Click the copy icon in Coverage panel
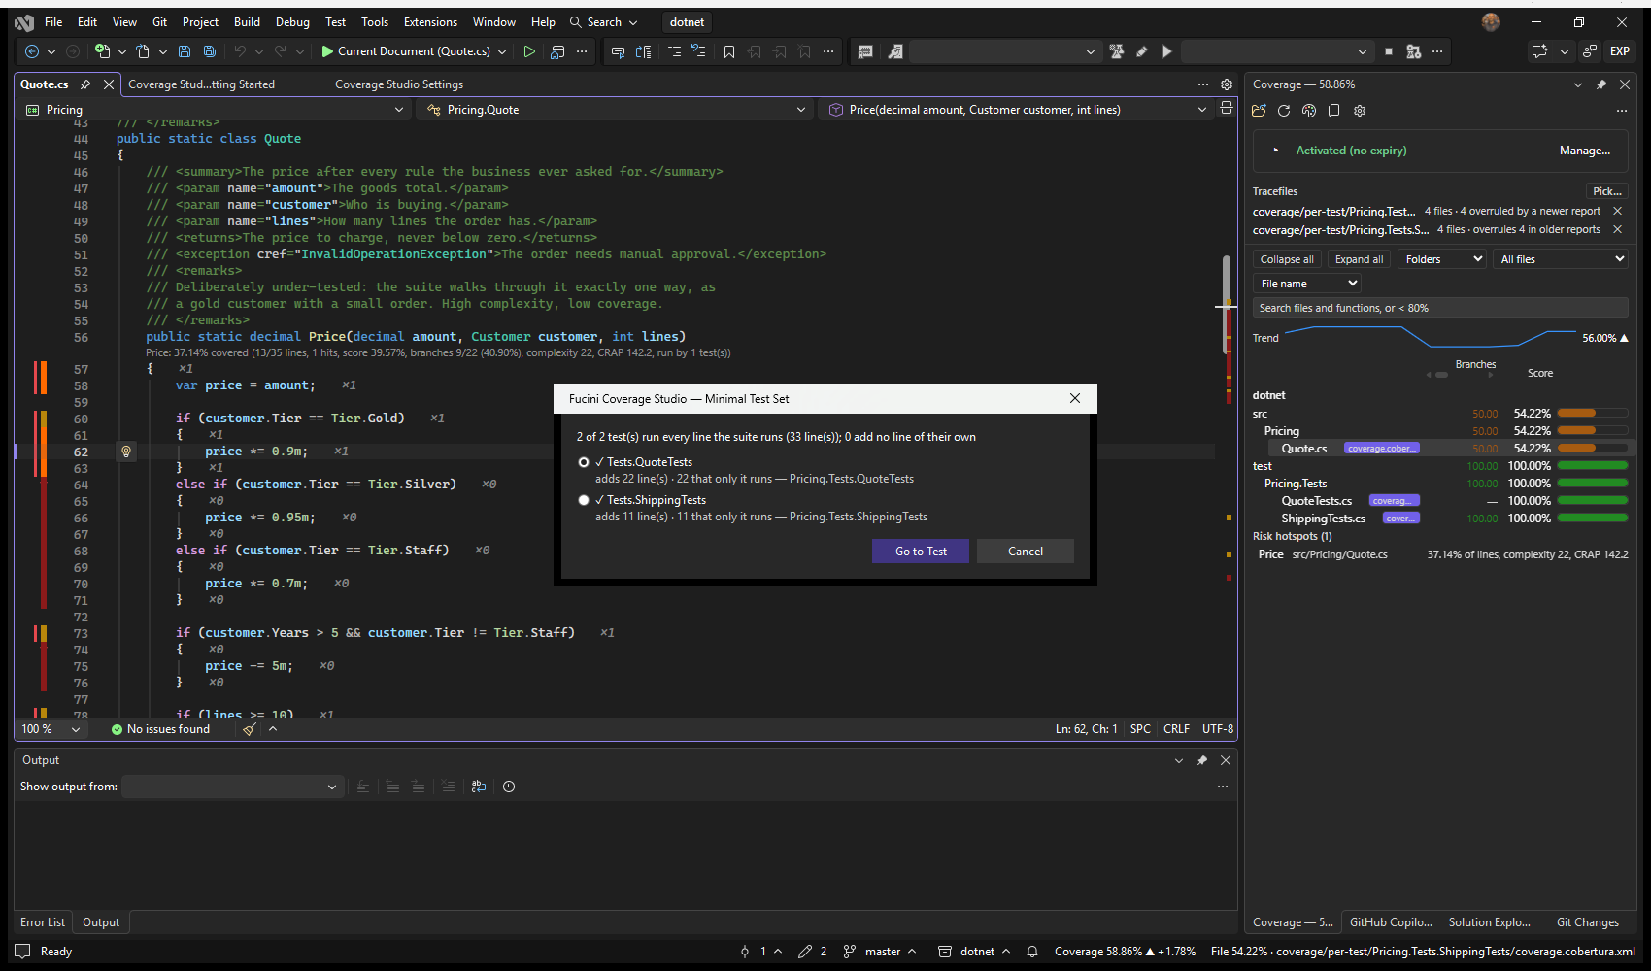Image resolution: width=1651 pixels, height=971 pixels. pos(1334,111)
